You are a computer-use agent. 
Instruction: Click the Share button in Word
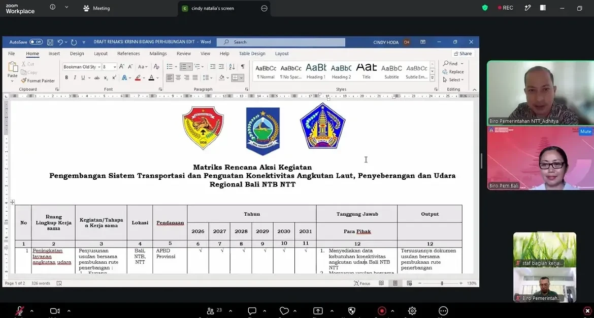point(463,54)
